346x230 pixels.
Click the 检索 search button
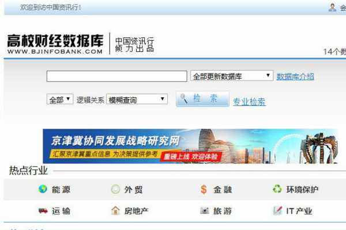pos(202,99)
